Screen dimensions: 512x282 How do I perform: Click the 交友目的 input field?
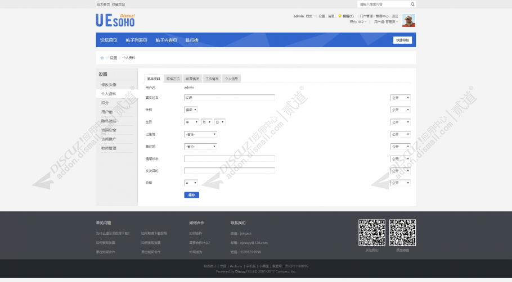[229, 171]
